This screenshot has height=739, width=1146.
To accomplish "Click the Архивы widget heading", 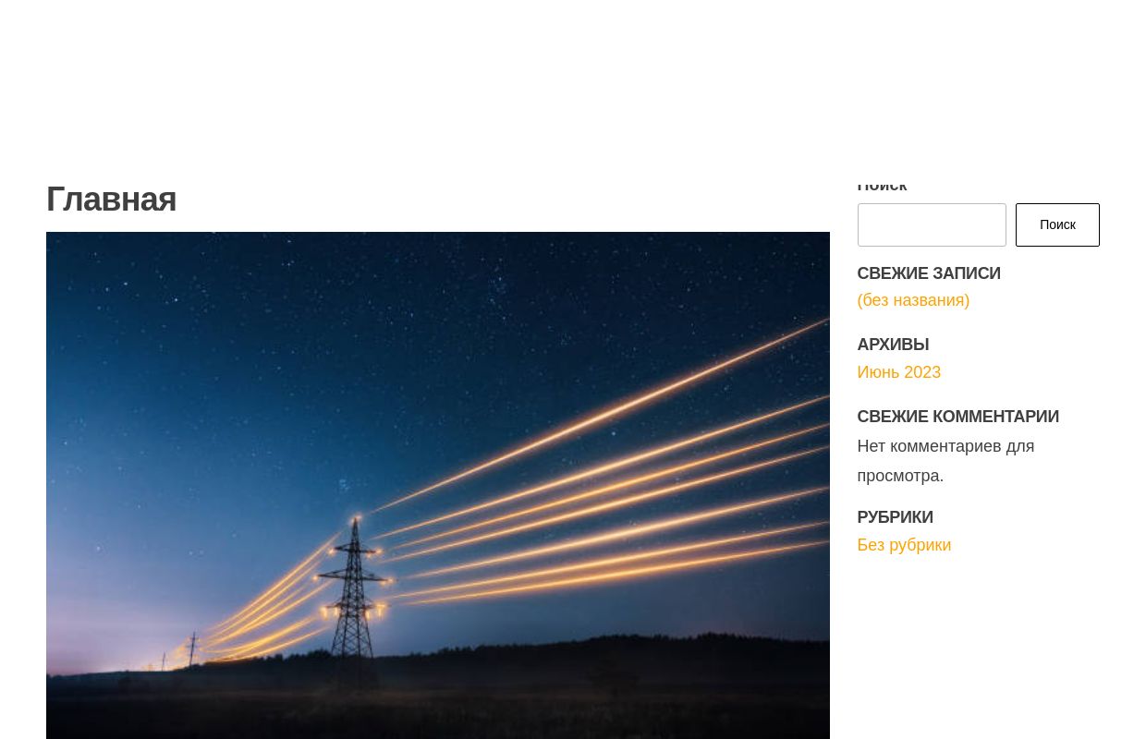I will tap(893, 345).
